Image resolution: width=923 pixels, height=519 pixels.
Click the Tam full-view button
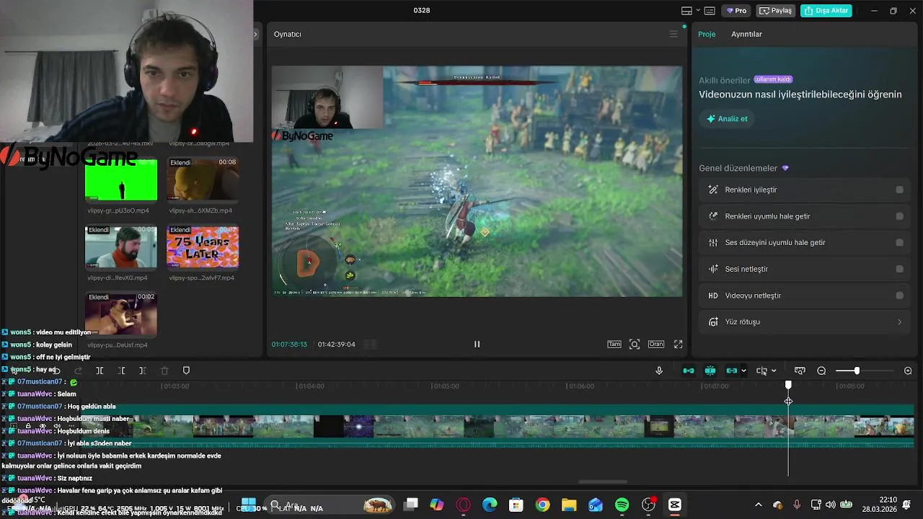click(x=614, y=344)
